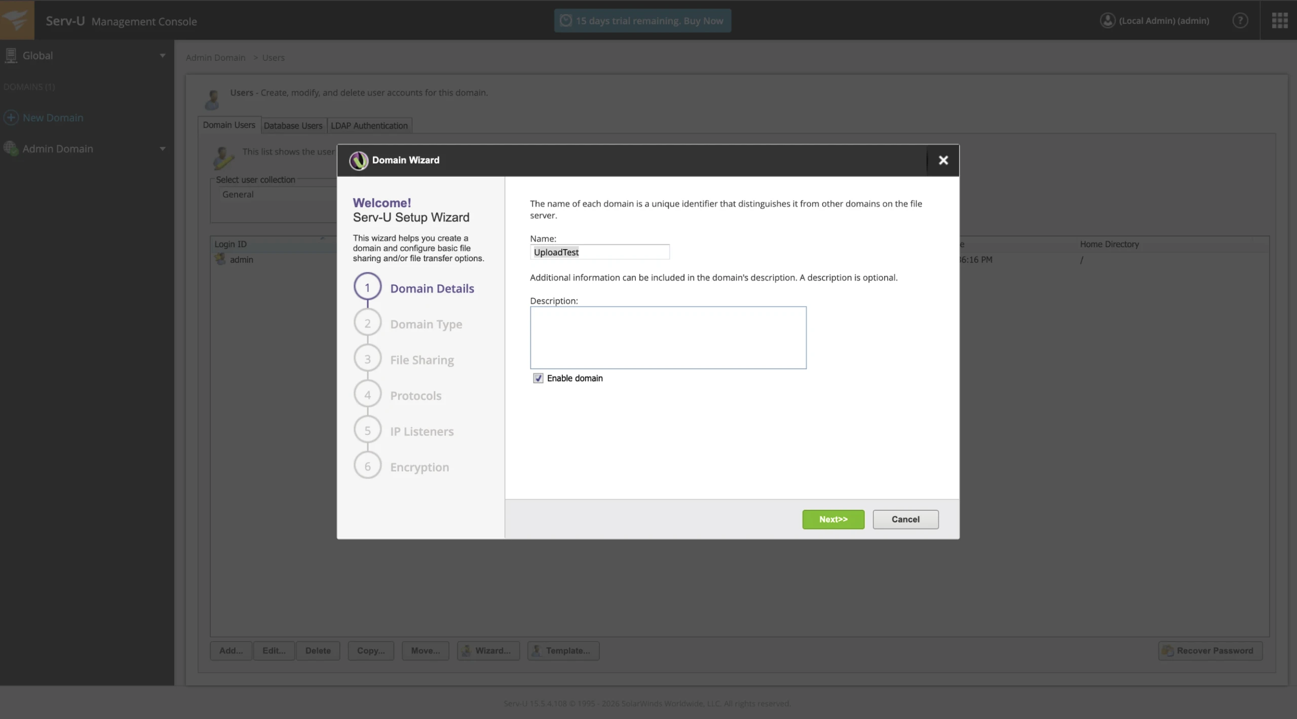Click the Serv-U logo icon
This screenshot has width=1297, height=719.
[17, 20]
